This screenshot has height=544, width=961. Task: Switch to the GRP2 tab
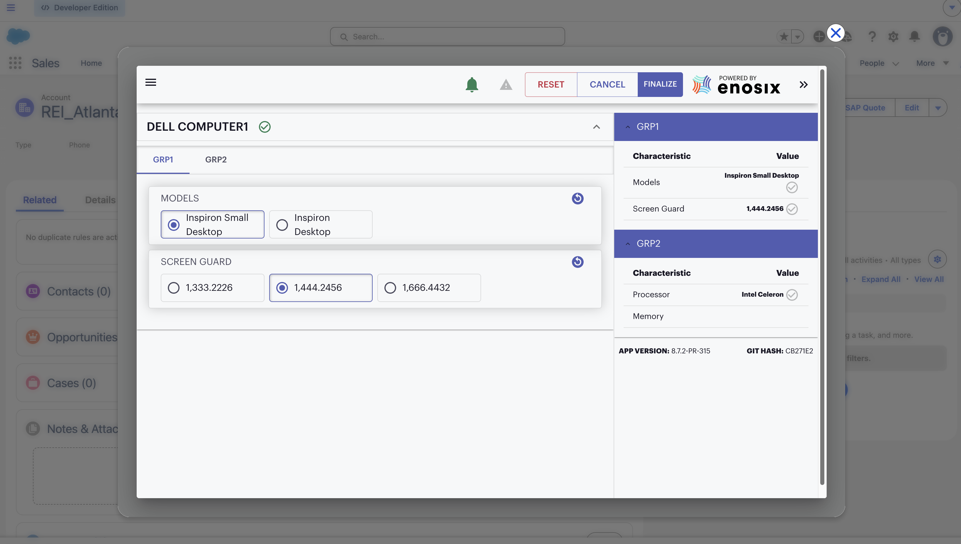216,159
